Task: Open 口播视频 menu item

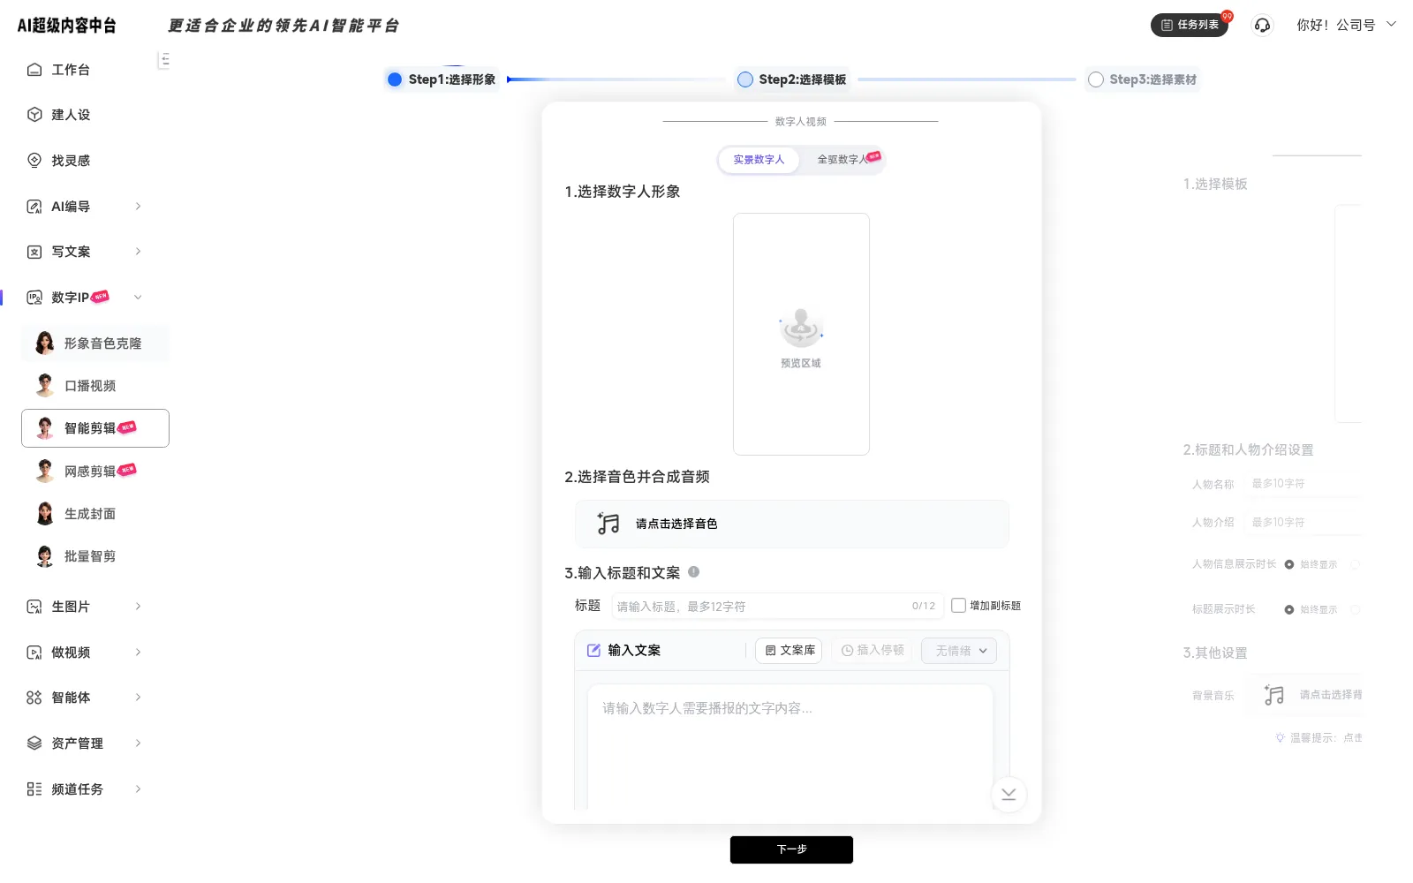Action: click(x=95, y=386)
